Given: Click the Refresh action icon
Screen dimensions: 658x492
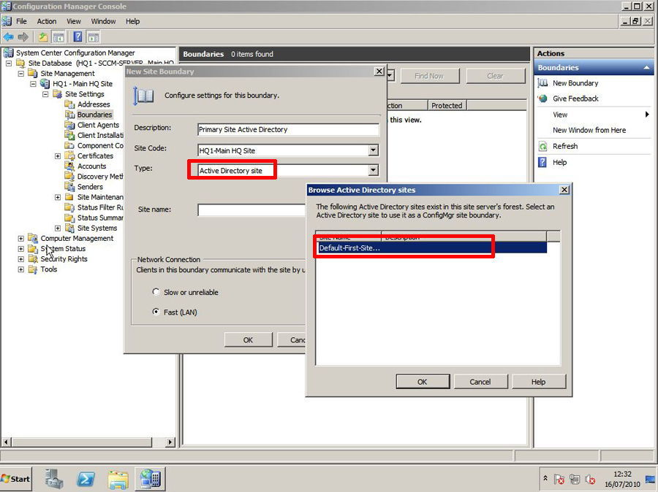Looking at the screenshot, I should (x=542, y=146).
